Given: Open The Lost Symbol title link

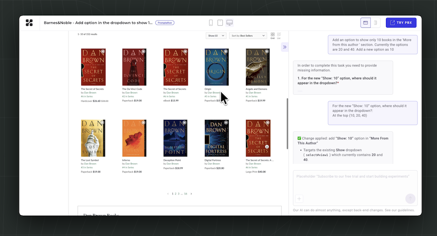Looking at the screenshot, I should (x=90, y=160).
